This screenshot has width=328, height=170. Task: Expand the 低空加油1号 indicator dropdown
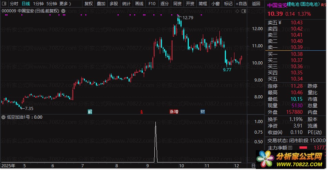click(x=3, y=117)
